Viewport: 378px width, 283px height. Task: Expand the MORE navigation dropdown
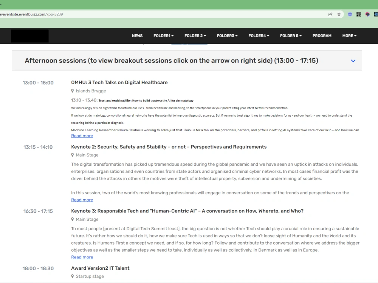click(x=349, y=35)
